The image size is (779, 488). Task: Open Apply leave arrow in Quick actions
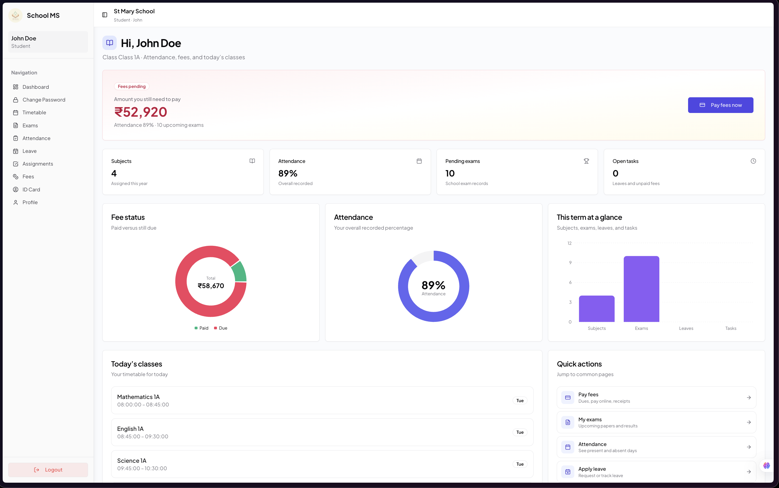tap(749, 472)
